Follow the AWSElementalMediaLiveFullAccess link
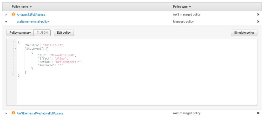This screenshot has width=266, height=119. (40, 113)
